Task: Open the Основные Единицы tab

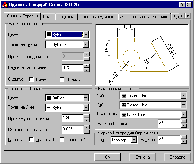Action: pos(98,17)
